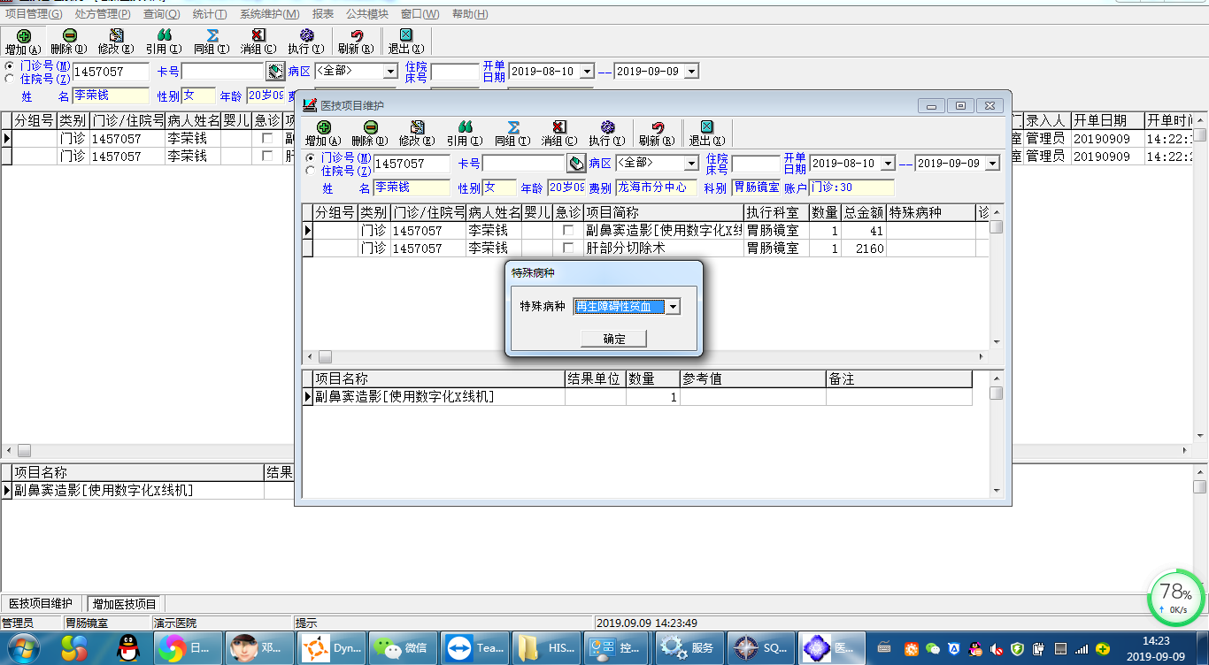Click the card reader icon beside 卡号 field in dialog
Image resolution: width=1209 pixels, height=665 pixels.
click(x=576, y=164)
